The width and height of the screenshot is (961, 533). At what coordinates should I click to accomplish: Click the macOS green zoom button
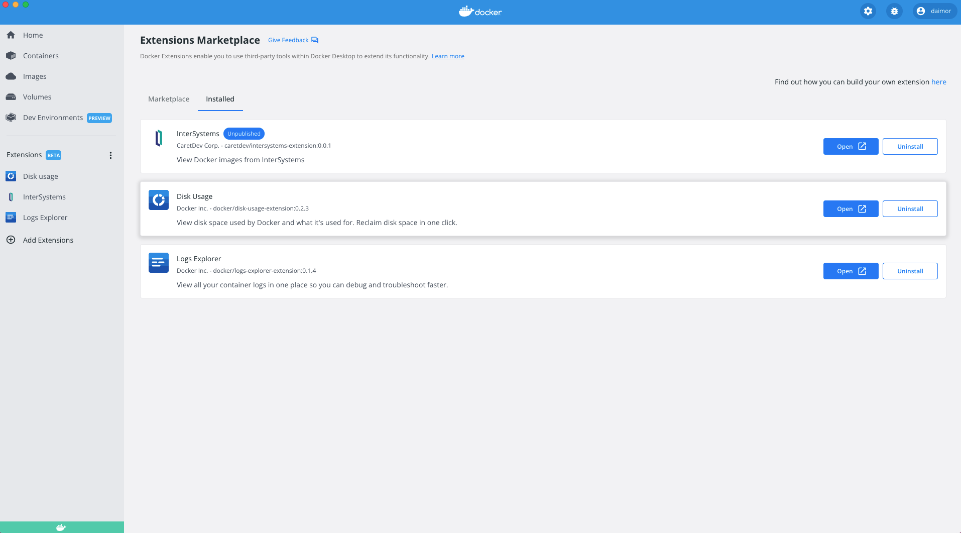pos(26,5)
